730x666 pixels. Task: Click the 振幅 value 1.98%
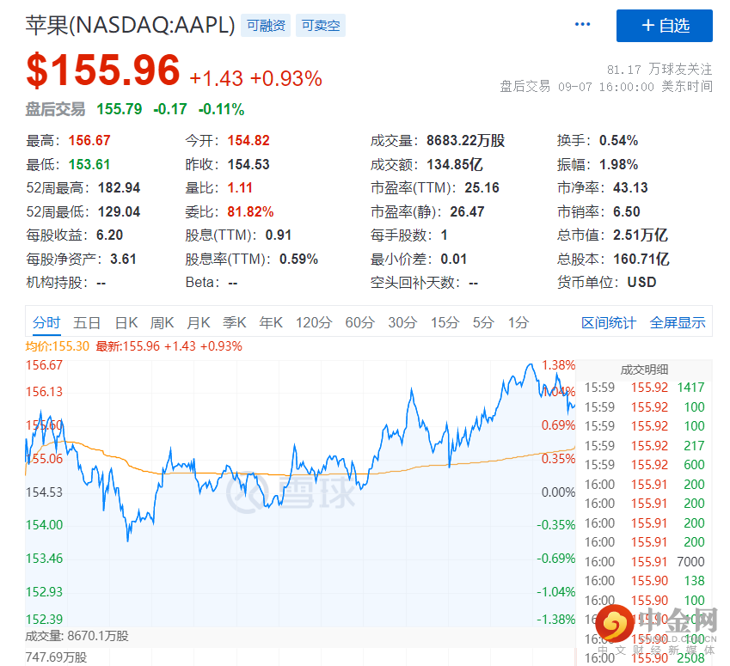click(x=619, y=164)
